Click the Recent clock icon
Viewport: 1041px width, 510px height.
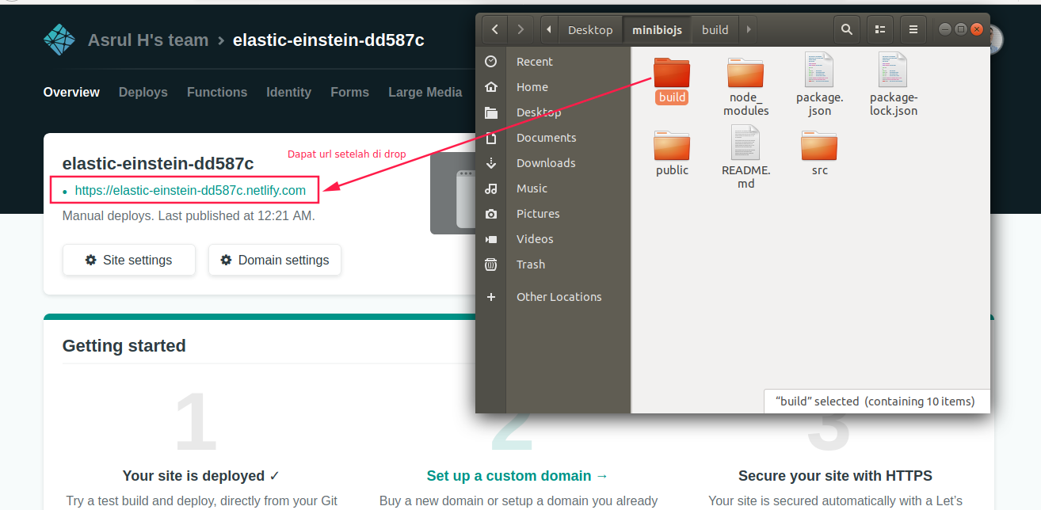491,62
